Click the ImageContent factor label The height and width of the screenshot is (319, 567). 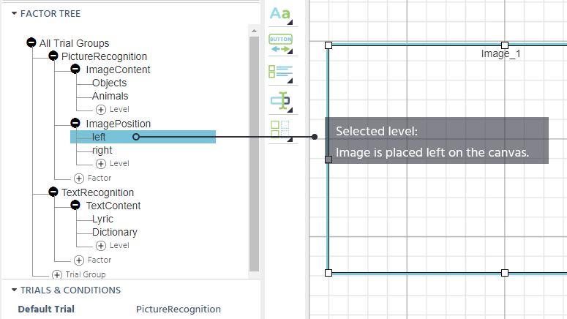click(x=118, y=70)
